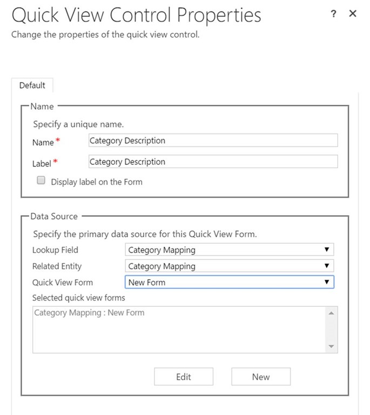The image size is (370, 415).
Task: Click the 'Quick View Form' field label
Action: 63,282
